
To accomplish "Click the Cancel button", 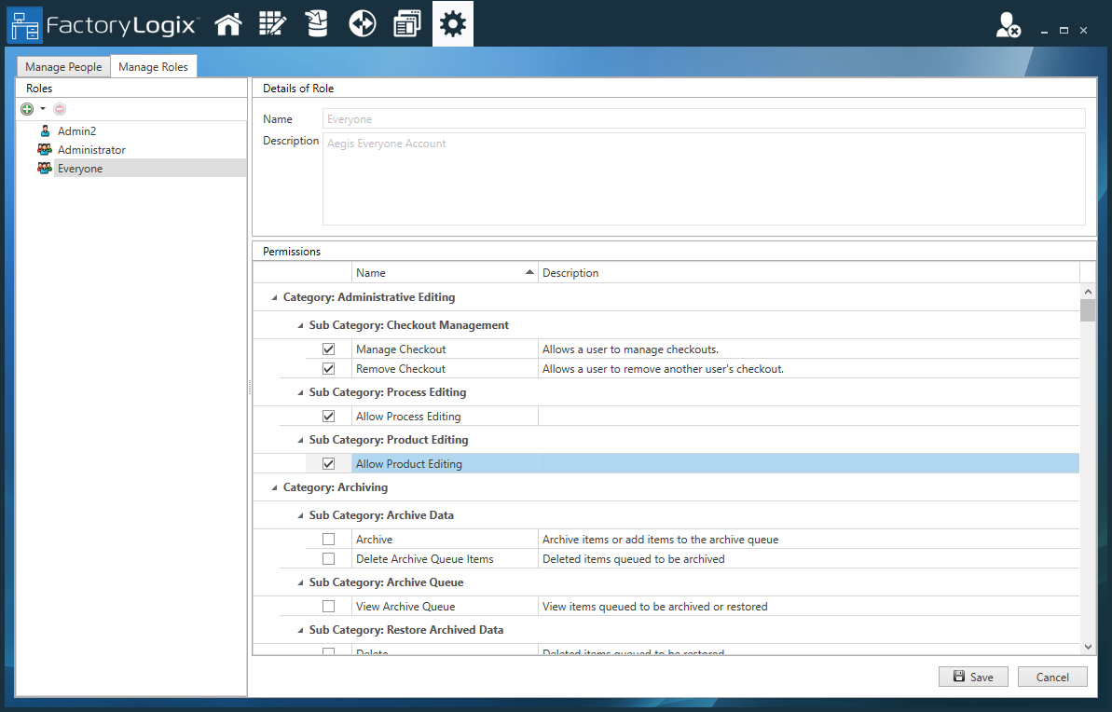I will [1052, 677].
